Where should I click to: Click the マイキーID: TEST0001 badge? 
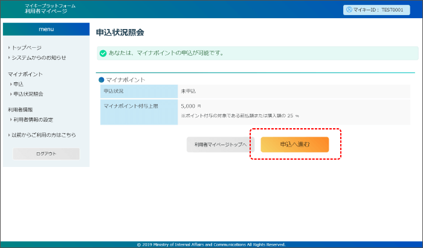pos(376,10)
